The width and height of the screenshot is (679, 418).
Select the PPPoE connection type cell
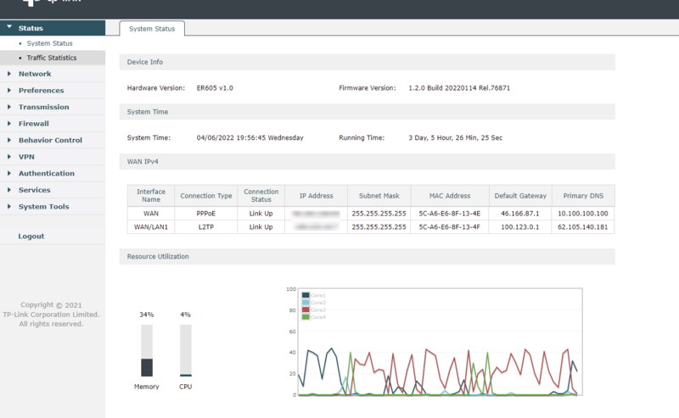(206, 214)
